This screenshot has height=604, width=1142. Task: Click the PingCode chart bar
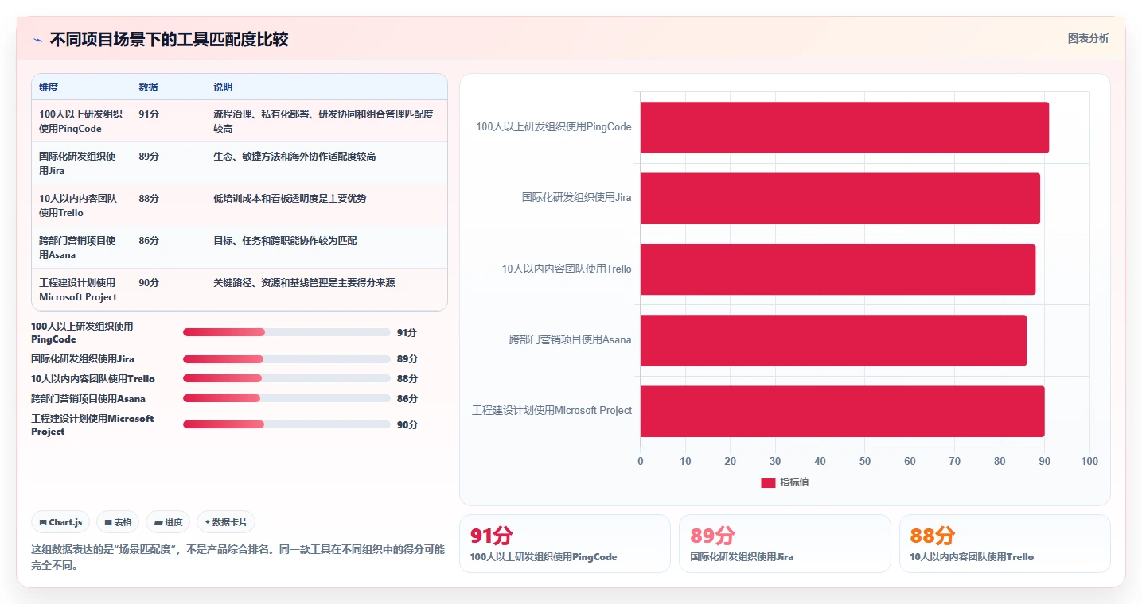click(844, 127)
